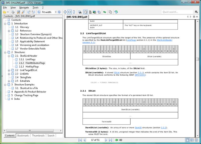This screenshot has width=201, height=144.
Task: Follow the ItemID hyperlink
Action: pos(138,128)
